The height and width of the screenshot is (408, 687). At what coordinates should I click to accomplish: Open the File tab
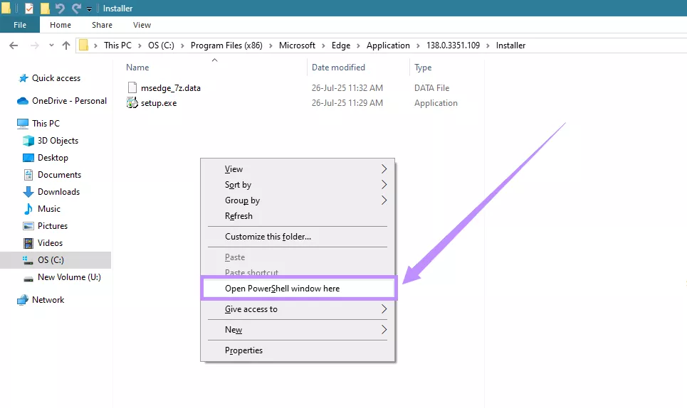click(x=20, y=25)
